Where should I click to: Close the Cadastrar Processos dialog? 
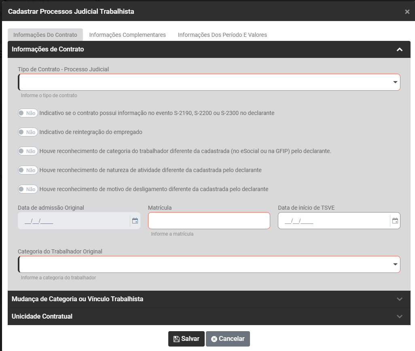407,12
